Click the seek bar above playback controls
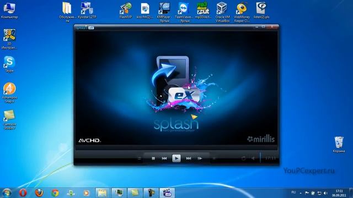 176,147
